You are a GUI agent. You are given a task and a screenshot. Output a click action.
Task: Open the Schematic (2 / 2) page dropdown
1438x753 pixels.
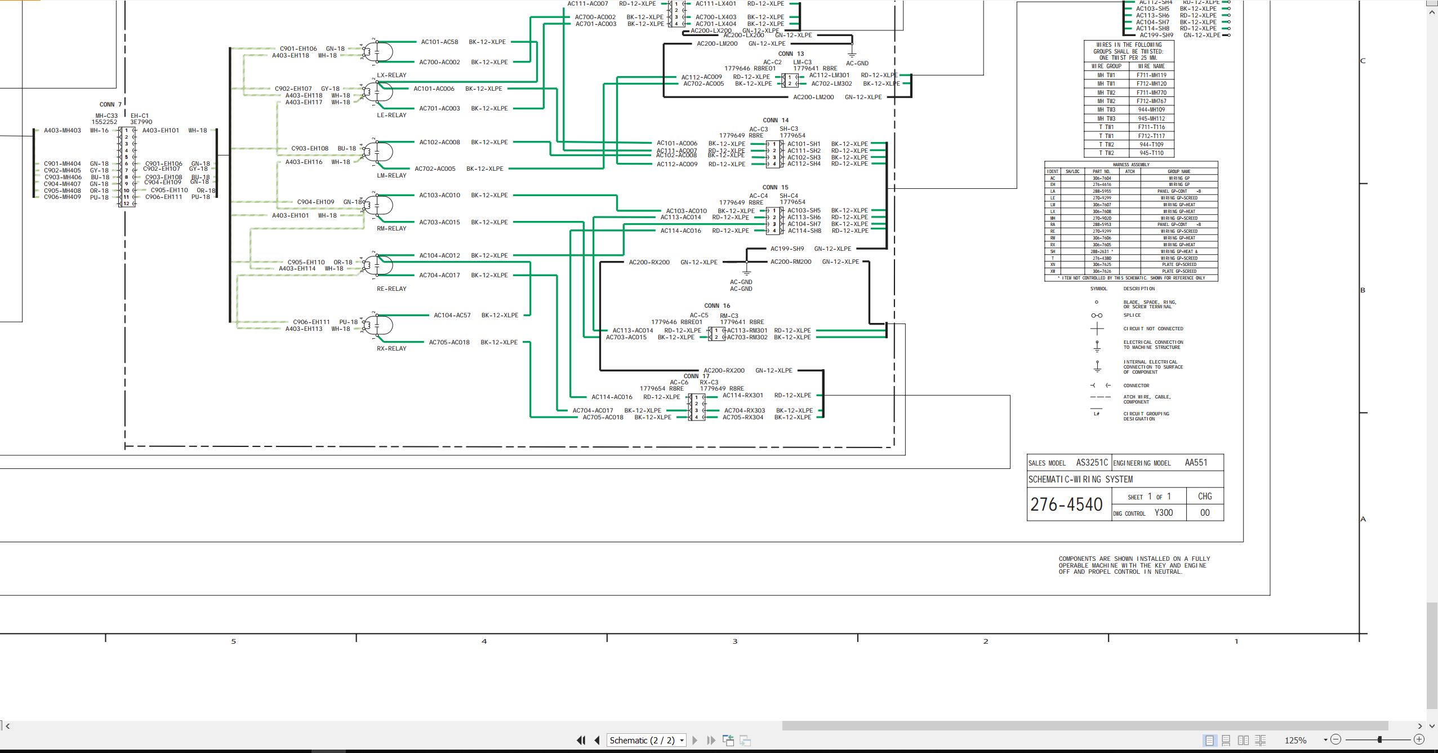[x=682, y=741]
